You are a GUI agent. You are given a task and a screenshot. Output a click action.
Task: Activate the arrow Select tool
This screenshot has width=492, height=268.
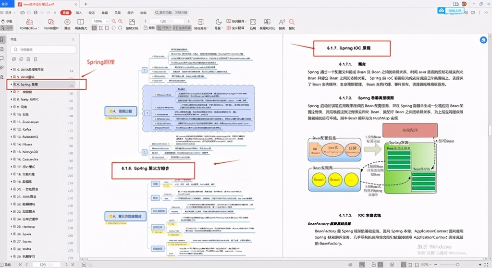7,28
